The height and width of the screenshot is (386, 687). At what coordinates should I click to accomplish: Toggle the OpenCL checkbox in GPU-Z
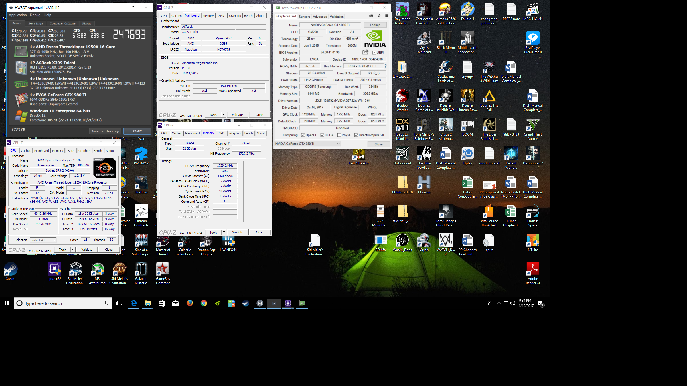pyautogui.click(x=303, y=135)
